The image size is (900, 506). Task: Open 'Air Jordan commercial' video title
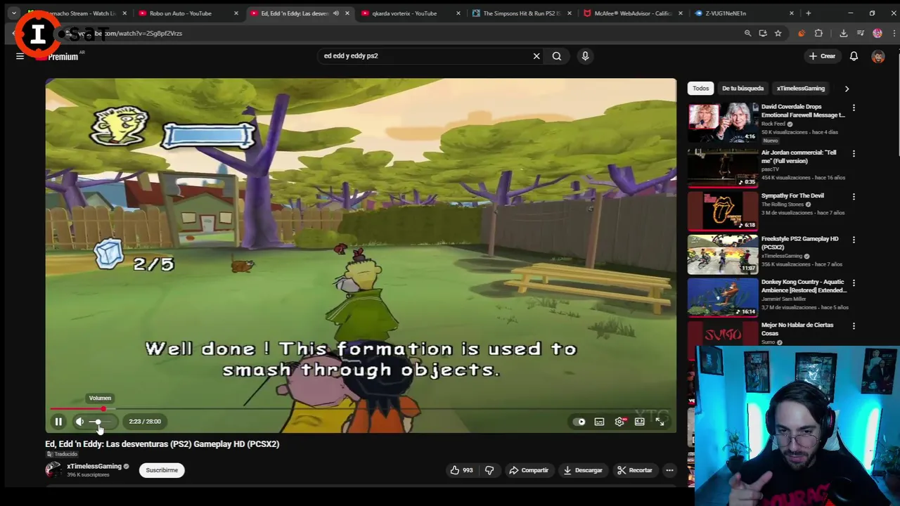pos(799,157)
